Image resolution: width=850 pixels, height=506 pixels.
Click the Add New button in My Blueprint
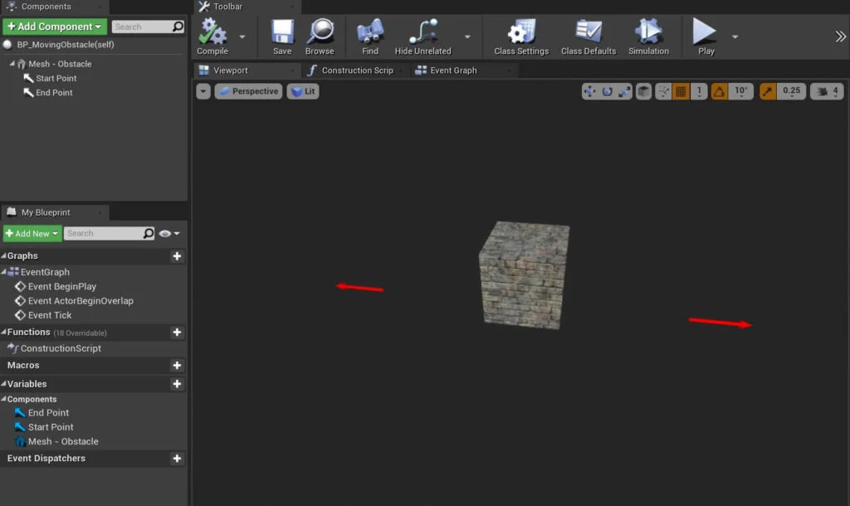tap(32, 234)
